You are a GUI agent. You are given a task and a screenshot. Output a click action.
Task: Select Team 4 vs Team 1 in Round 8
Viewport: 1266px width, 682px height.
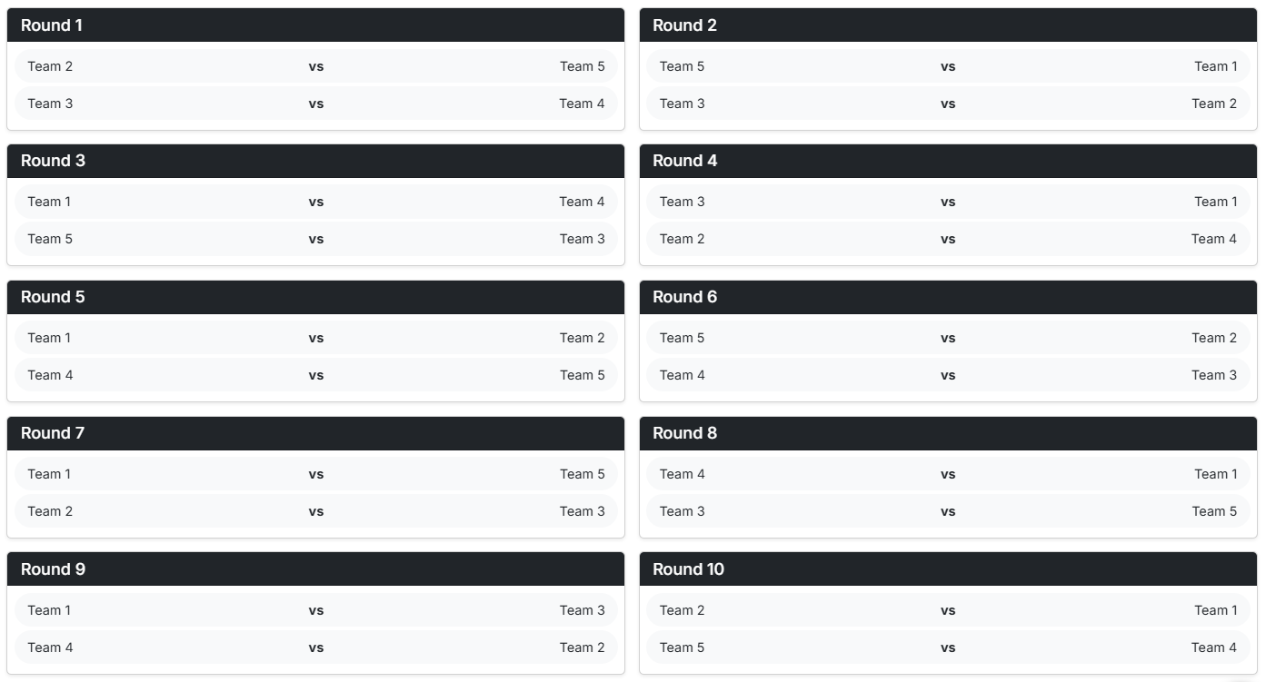pos(948,473)
